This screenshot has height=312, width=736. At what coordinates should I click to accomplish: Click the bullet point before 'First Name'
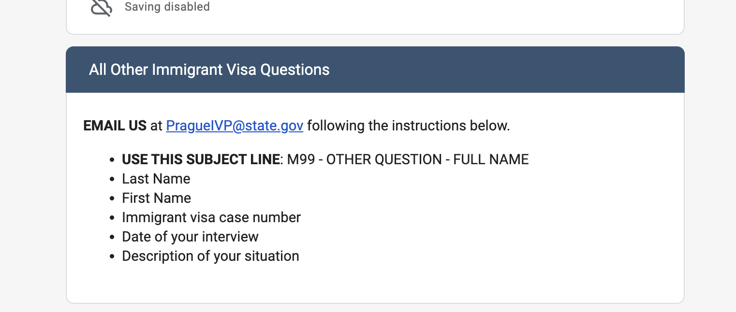pos(112,199)
